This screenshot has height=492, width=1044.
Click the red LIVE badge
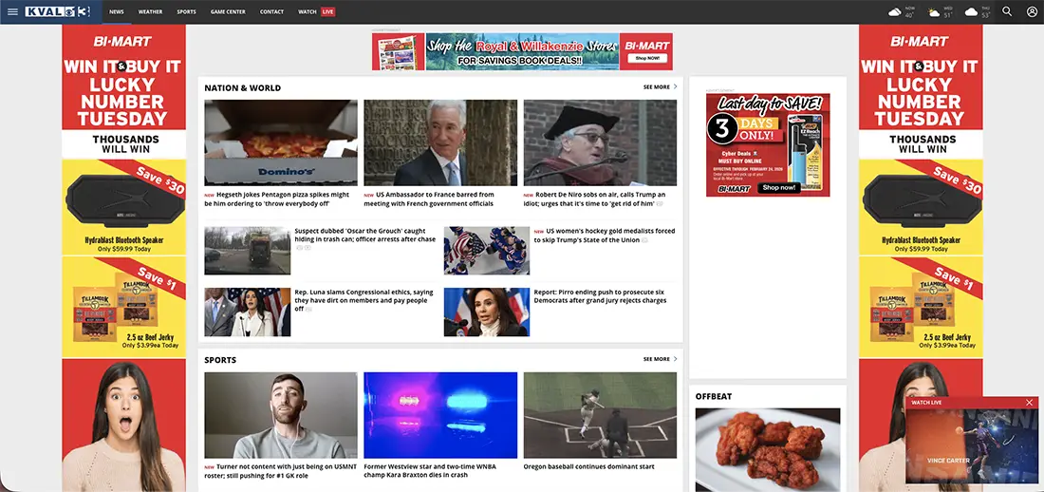(x=327, y=11)
